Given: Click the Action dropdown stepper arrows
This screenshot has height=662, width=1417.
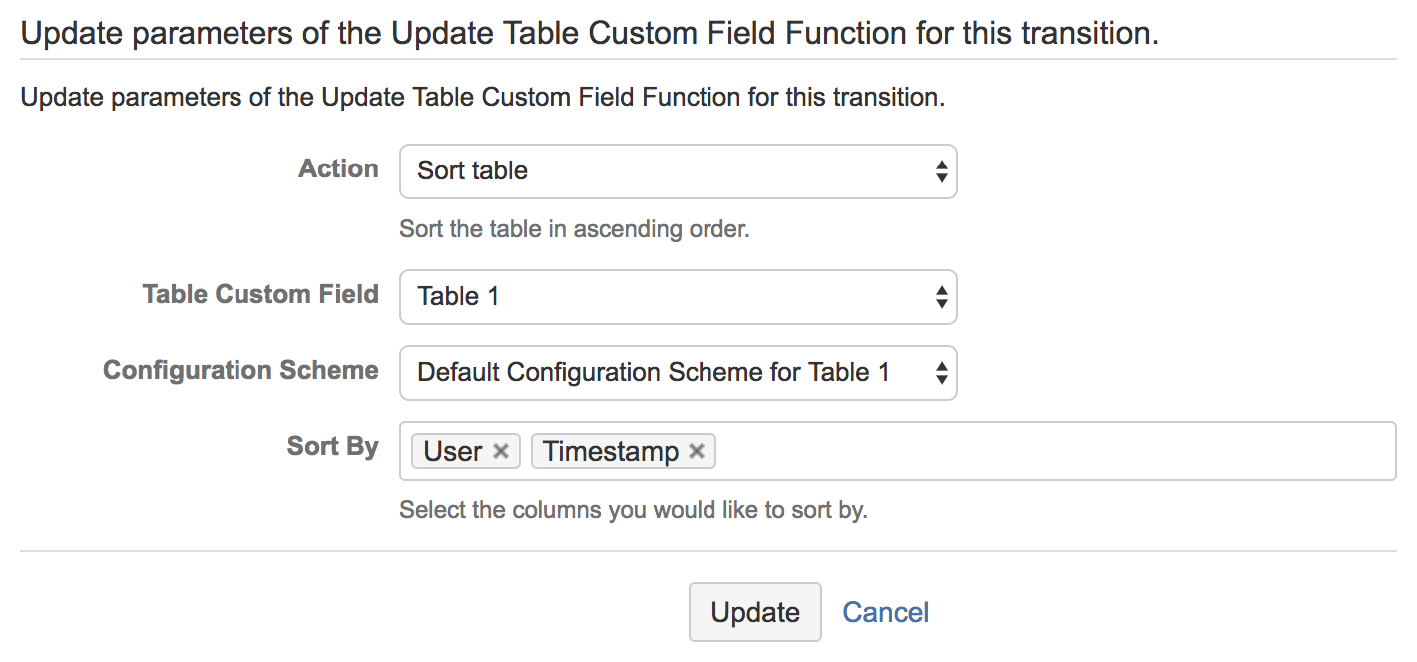Looking at the screenshot, I should 941,171.
